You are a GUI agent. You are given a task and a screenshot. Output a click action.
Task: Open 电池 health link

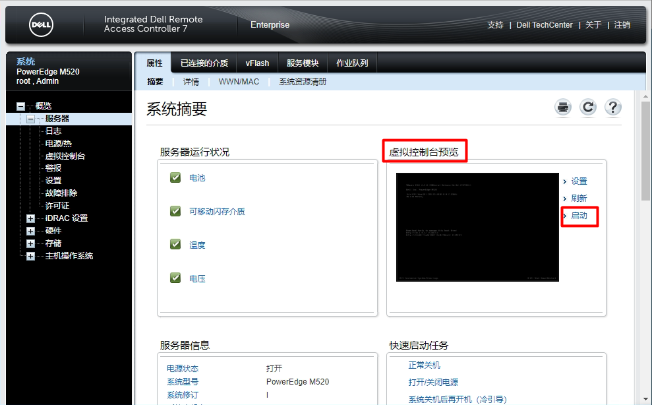click(x=197, y=177)
